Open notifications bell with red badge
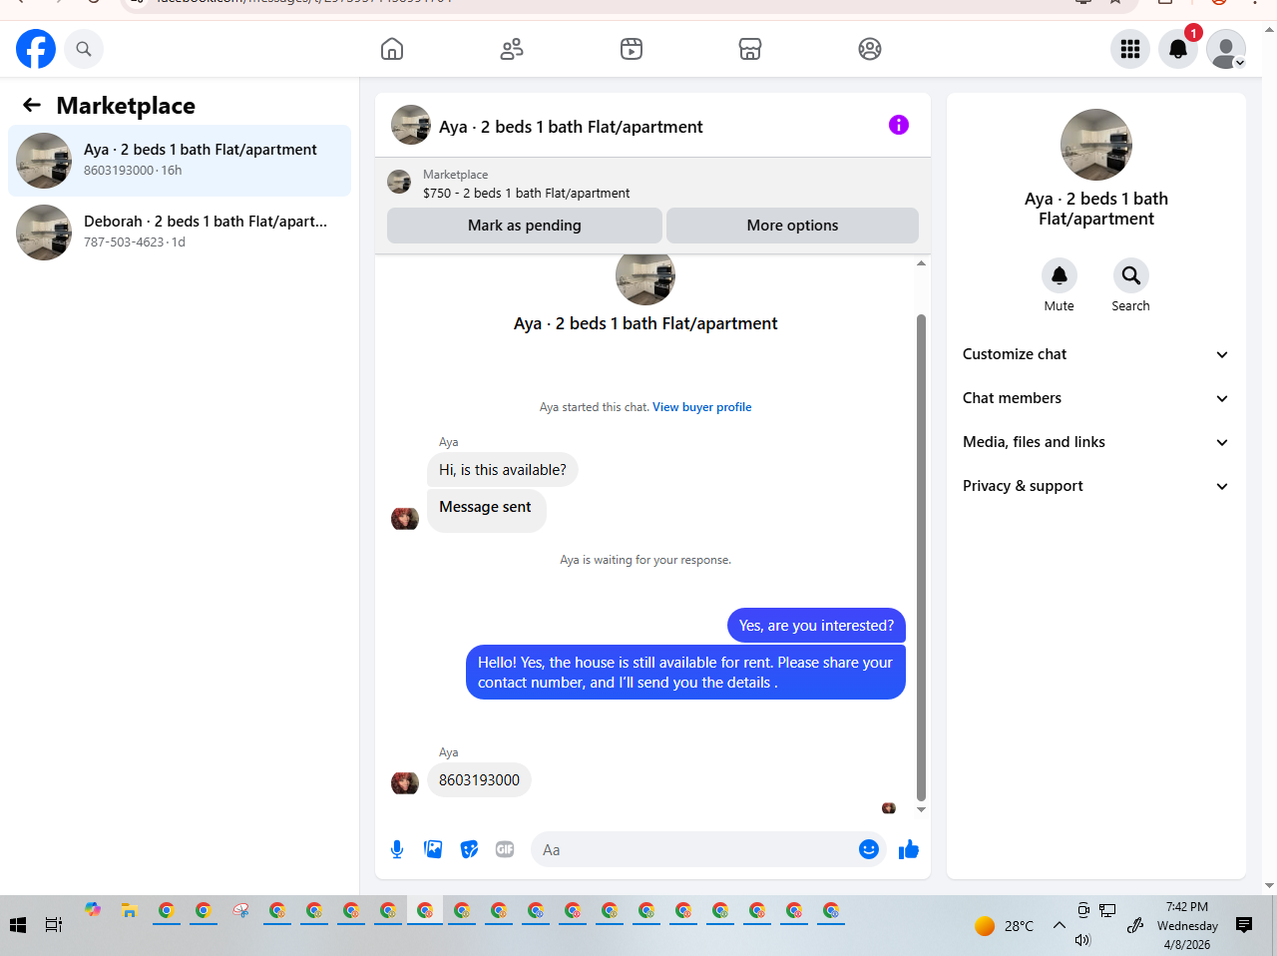Image resolution: width=1277 pixels, height=956 pixels. pos(1178,49)
